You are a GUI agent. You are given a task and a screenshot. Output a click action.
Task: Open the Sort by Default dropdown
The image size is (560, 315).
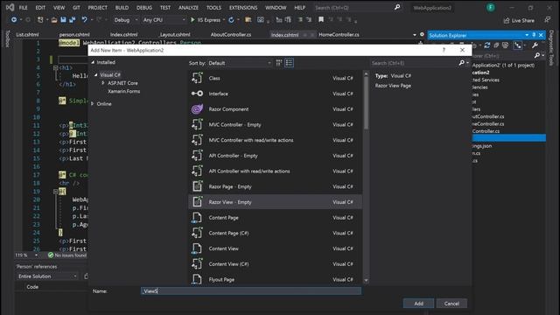point(240,63)
